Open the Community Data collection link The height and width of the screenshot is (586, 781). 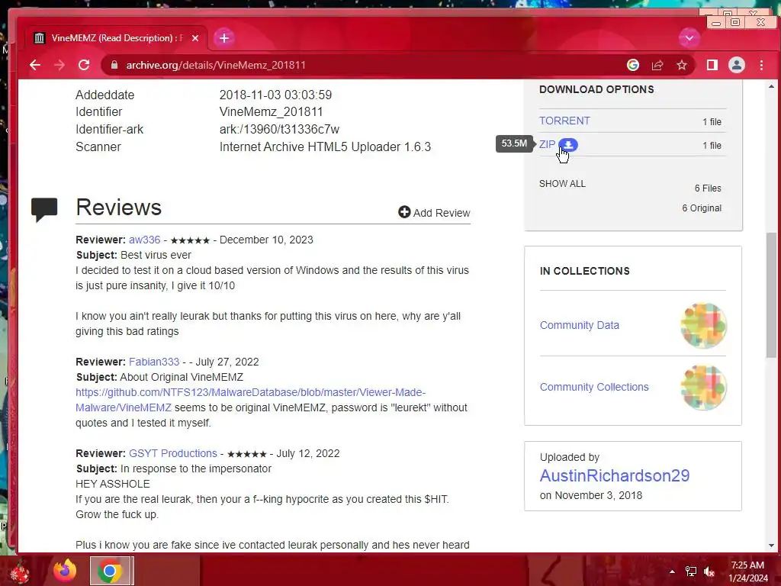580,325
